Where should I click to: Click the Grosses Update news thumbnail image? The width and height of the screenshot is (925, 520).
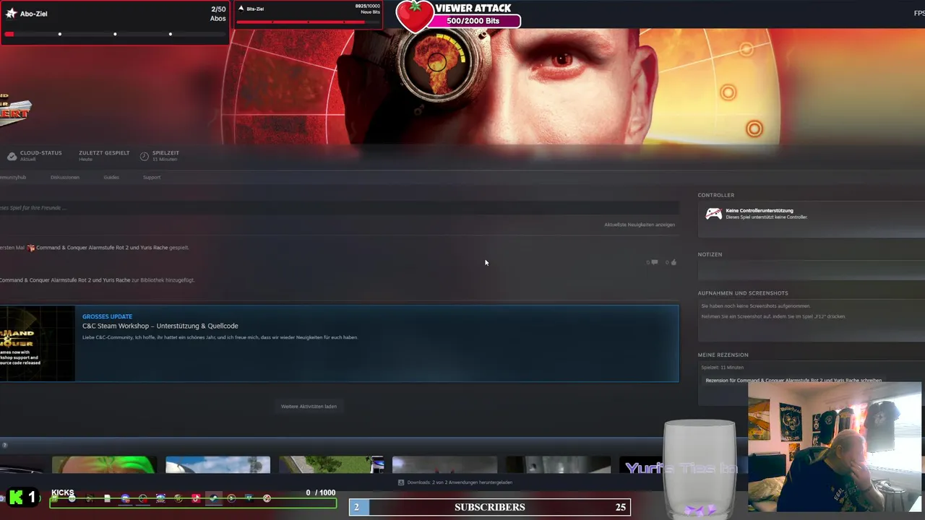click(x=37, y=343)
